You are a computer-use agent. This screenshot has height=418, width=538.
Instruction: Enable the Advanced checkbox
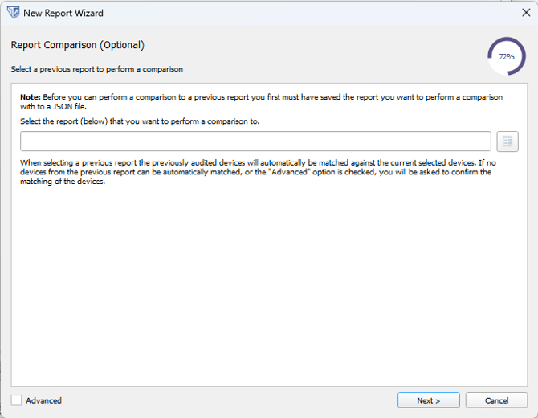17,400
